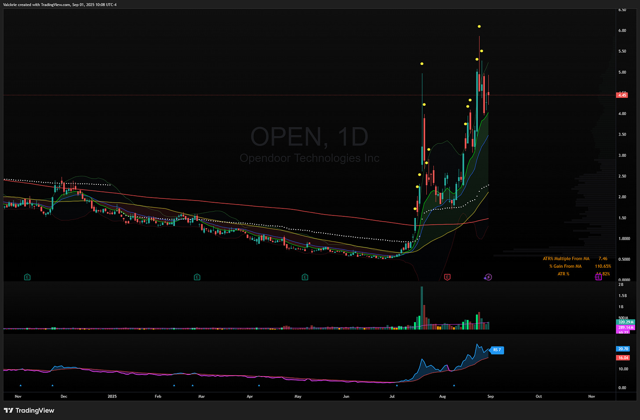Click the Dec label on the time axis

64,396
